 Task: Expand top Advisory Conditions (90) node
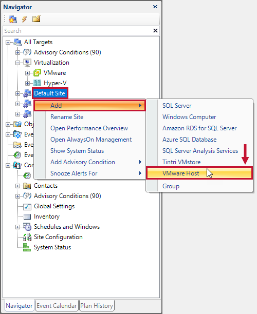tap(17, 52)
